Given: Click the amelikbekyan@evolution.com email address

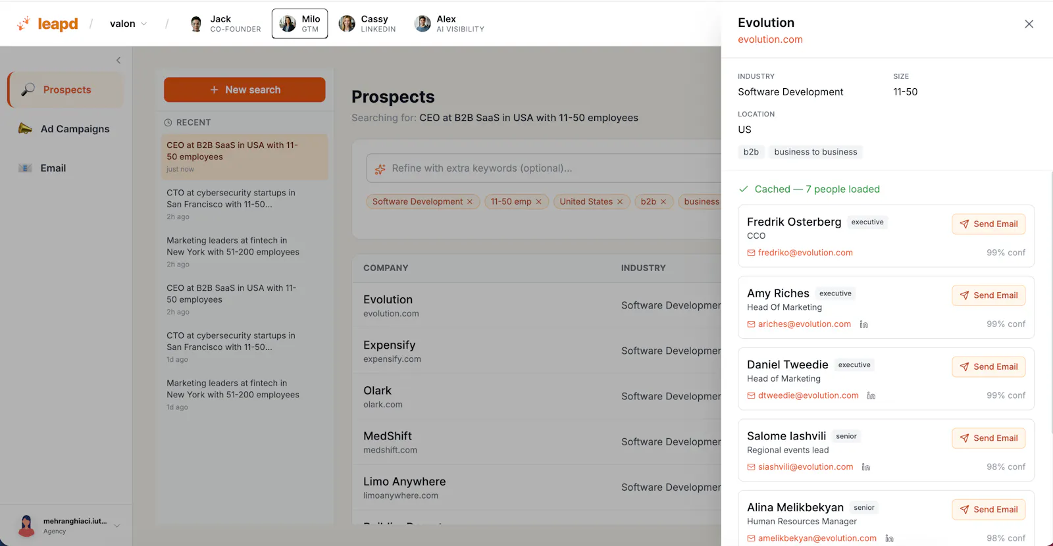Looking at the screenshot, I should (817, 538).
